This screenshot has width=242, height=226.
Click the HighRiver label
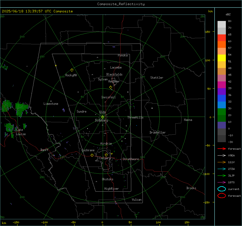112,189
